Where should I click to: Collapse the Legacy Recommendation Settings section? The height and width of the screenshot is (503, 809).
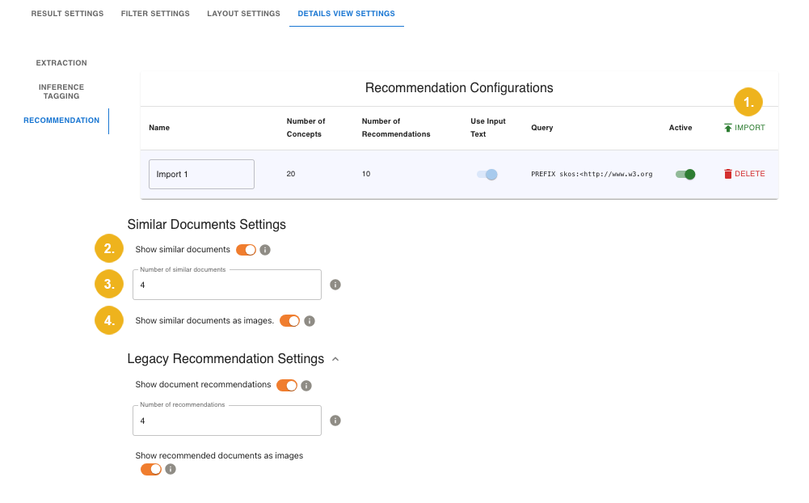point(335,359)
